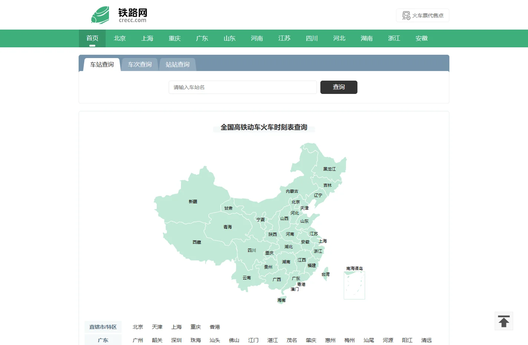
Task: Open 广州 city link
Action: [x=138, y=340]
